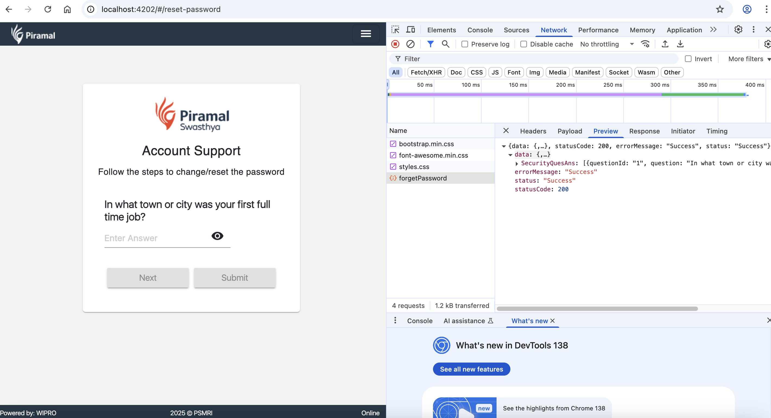Open the Headers tab of request
Image resolution: width=771 pixels, height=418 pixels.
point(533,131)
